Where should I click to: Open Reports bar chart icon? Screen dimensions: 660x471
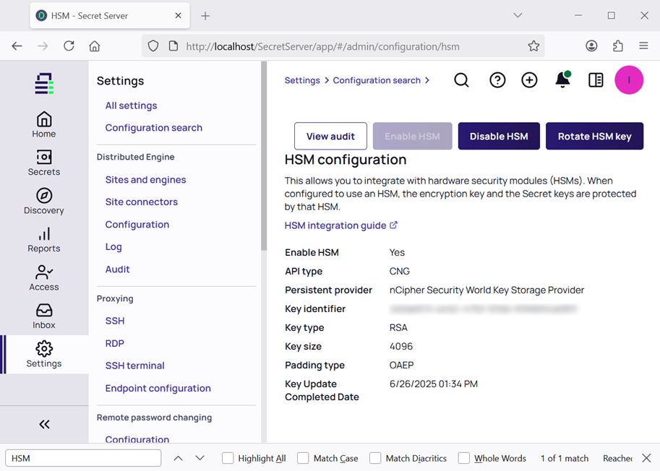[44, 240]
